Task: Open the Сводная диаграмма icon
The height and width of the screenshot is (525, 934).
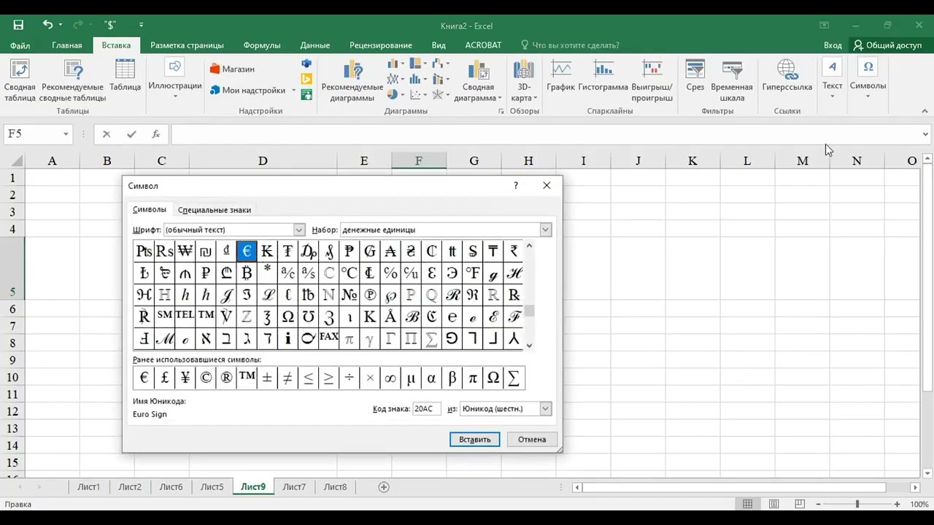Action: click(x=478, y=82)
